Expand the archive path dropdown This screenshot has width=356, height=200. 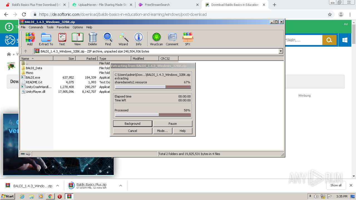coord(281,51)
